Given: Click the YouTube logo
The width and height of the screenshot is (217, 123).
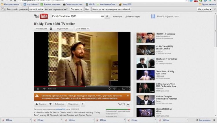Looking at the screenshot, I should 41,16.
